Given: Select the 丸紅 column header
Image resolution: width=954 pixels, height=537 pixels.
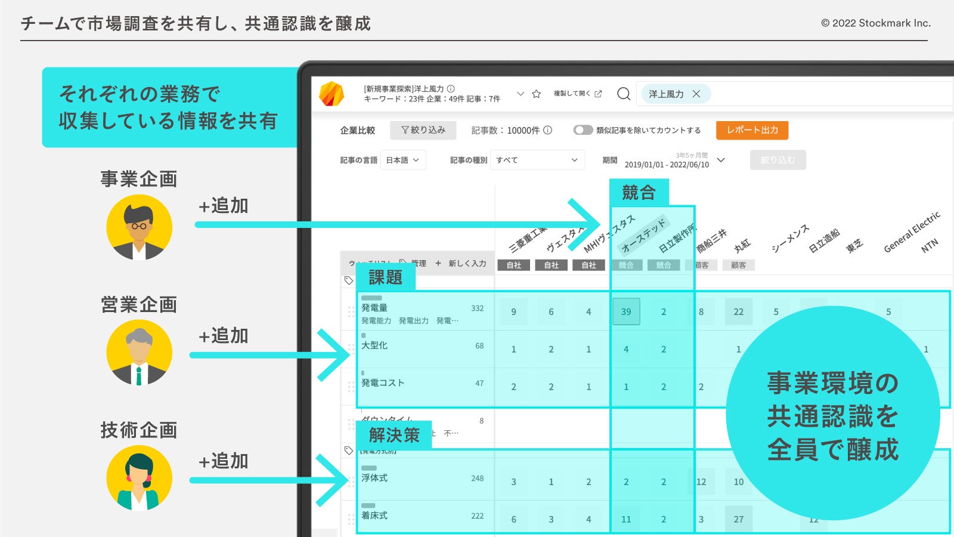Looking at the screenshot, I should tap(742, 245).
